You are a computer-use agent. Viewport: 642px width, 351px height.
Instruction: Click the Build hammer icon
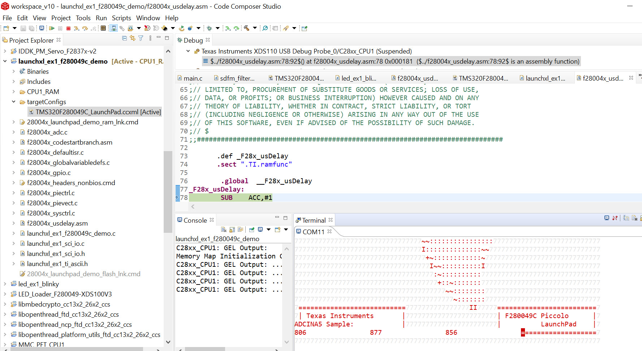click(x=247, y=28)
